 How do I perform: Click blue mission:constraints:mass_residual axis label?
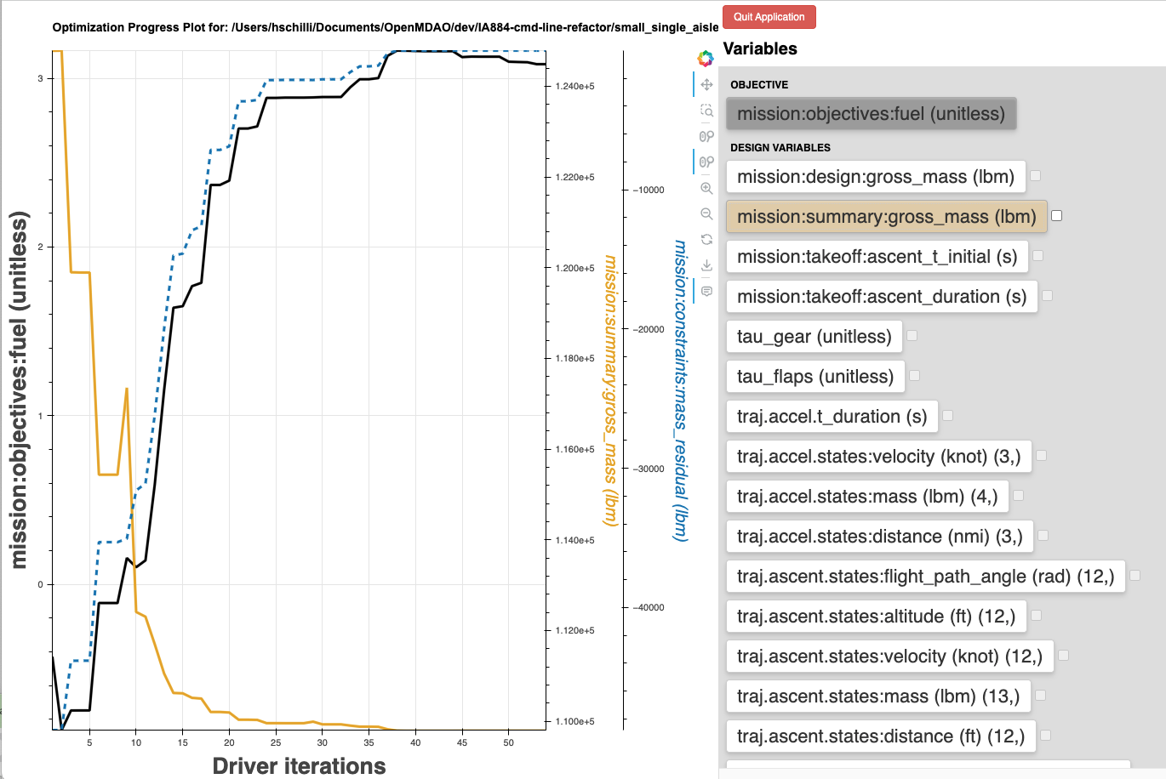point(680,390)
